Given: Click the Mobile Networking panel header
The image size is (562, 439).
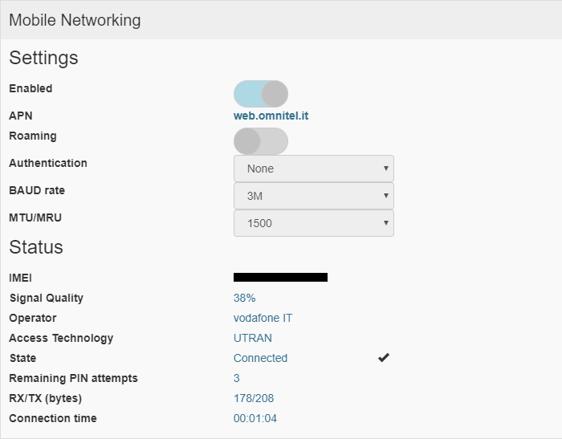Looking at the screenshot, I should (x=281, y=20).
